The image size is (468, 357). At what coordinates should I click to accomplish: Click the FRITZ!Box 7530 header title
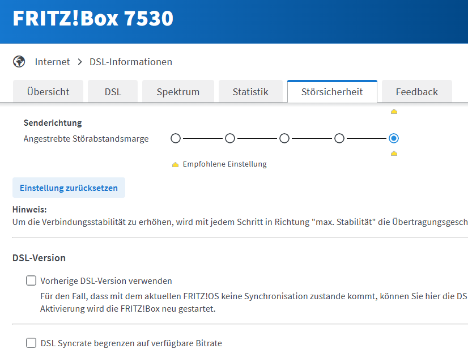click(93, 19)
